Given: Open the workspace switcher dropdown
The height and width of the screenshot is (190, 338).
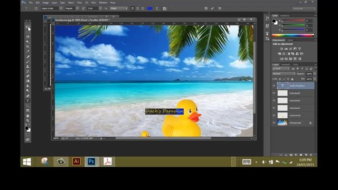Looking at the screenshot, I should (x=304, y=8).
